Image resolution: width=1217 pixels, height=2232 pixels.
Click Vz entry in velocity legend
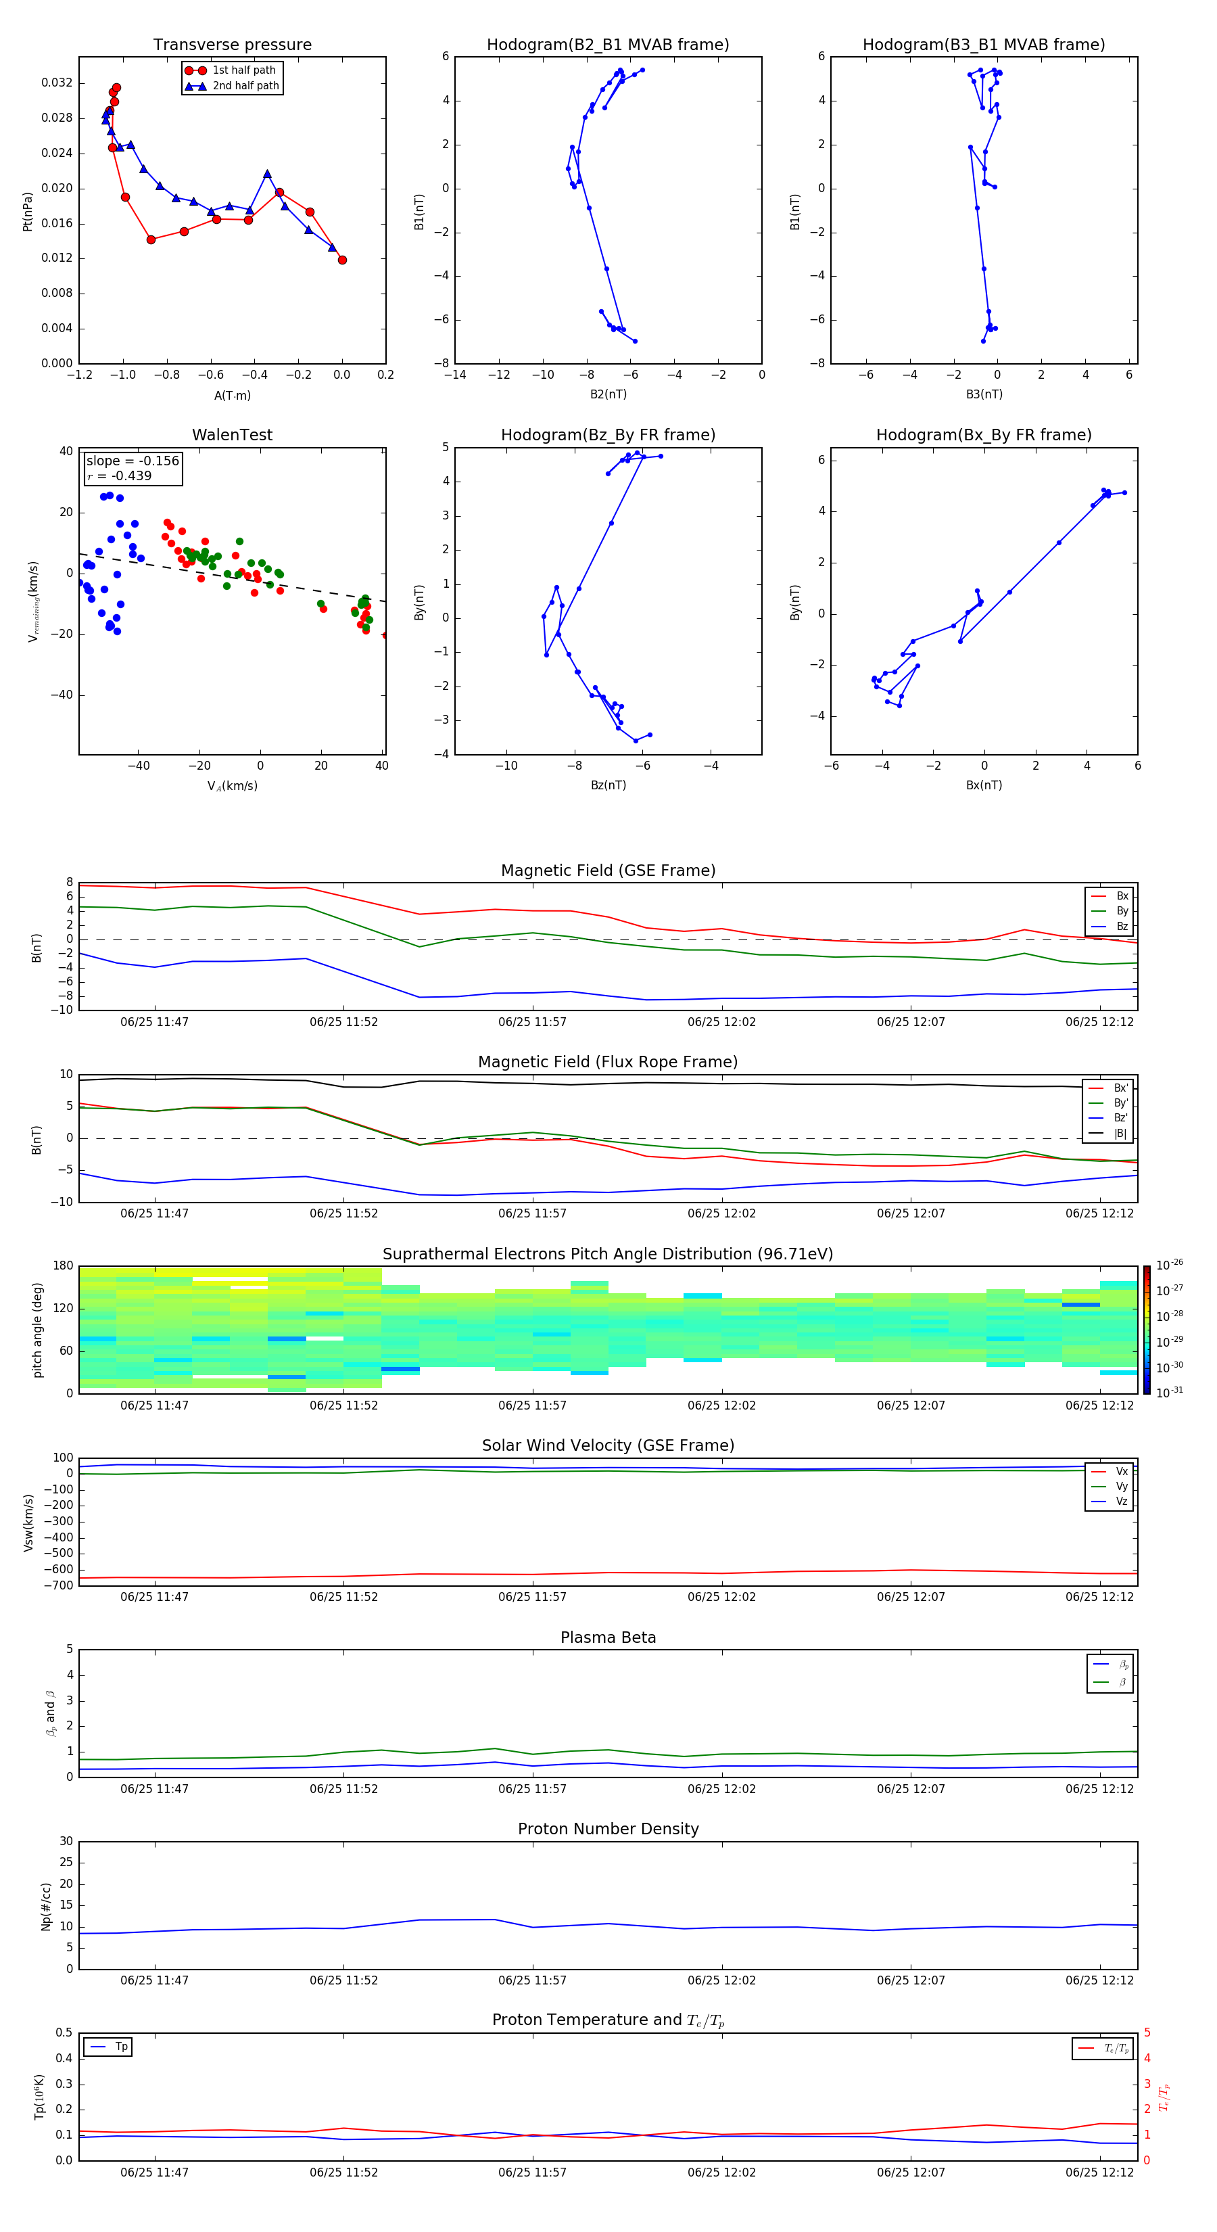[x=1109, y=1502]
